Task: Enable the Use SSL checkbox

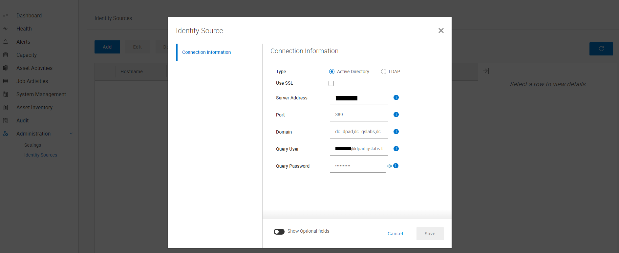Action: (x=331, y=83)
